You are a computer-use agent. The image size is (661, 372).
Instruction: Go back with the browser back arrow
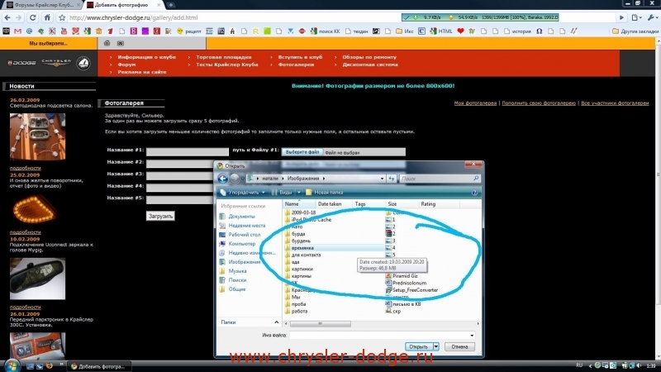(x=7, y=17)
